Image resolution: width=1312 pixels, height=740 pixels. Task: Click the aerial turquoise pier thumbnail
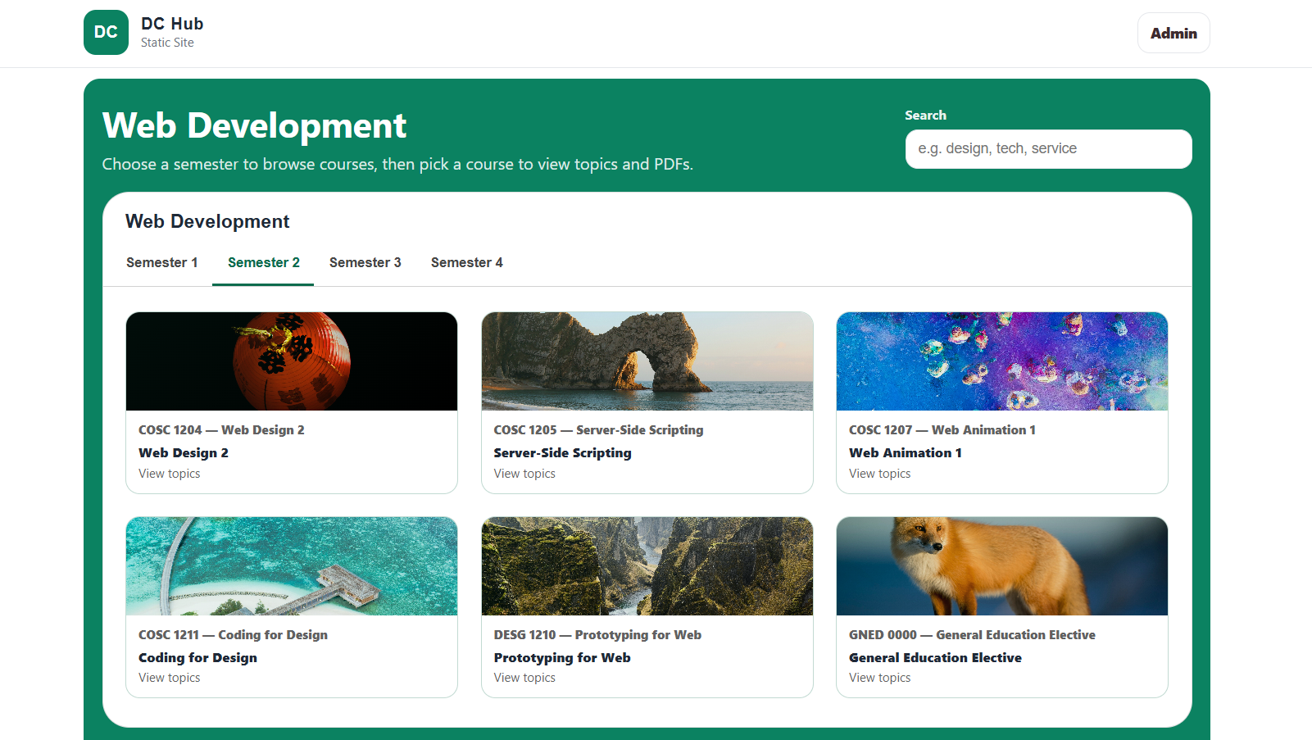292,566
